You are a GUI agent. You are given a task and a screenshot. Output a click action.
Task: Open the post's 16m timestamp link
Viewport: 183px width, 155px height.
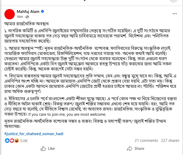point(20,17)
